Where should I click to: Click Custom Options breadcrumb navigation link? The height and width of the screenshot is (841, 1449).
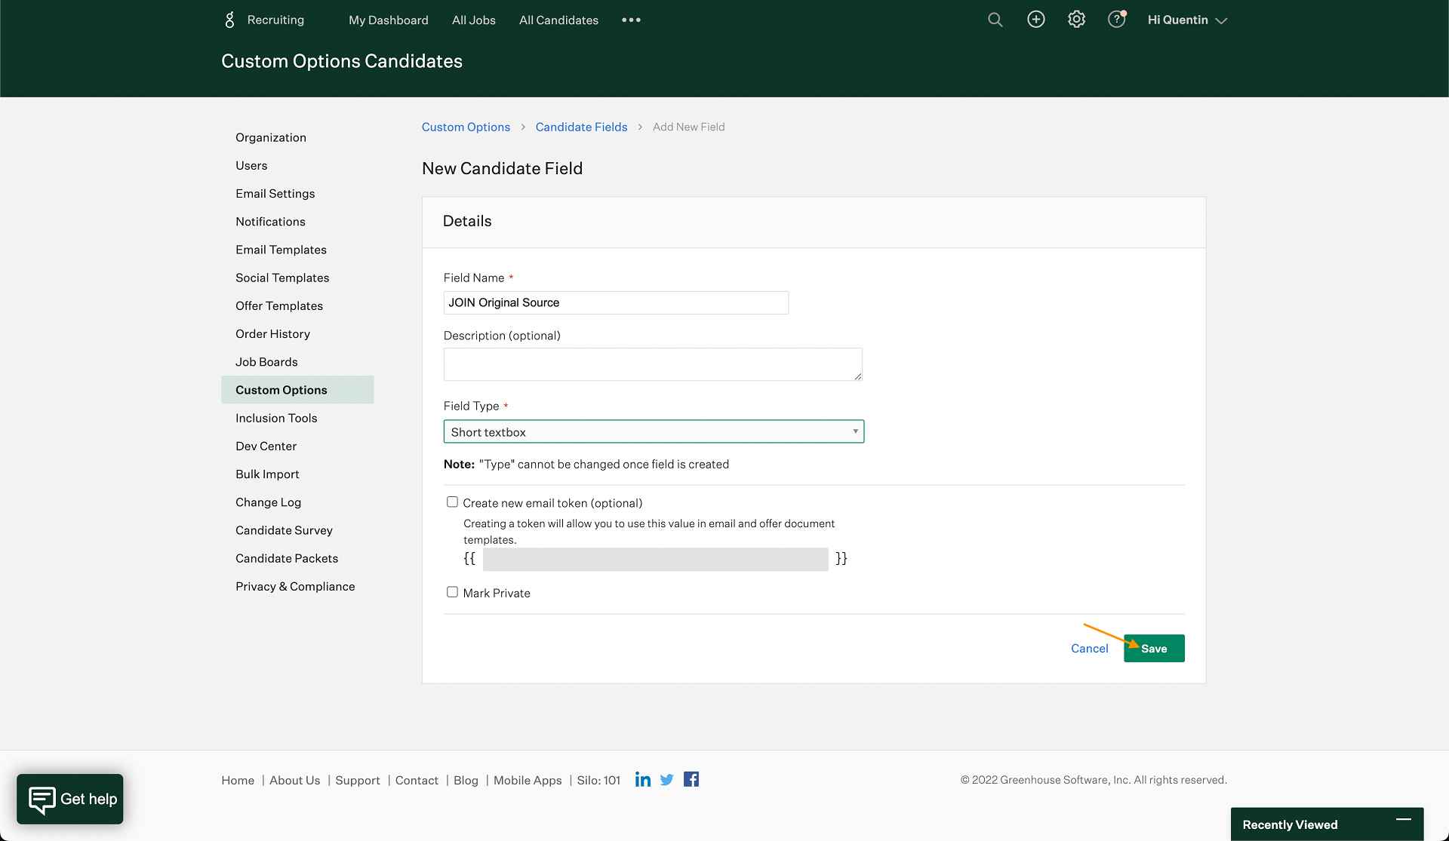click(x=465, y=125)
